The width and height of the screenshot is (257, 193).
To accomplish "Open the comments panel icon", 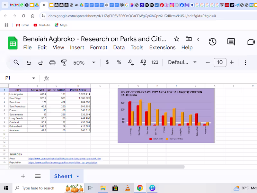I will click(231, 42).
